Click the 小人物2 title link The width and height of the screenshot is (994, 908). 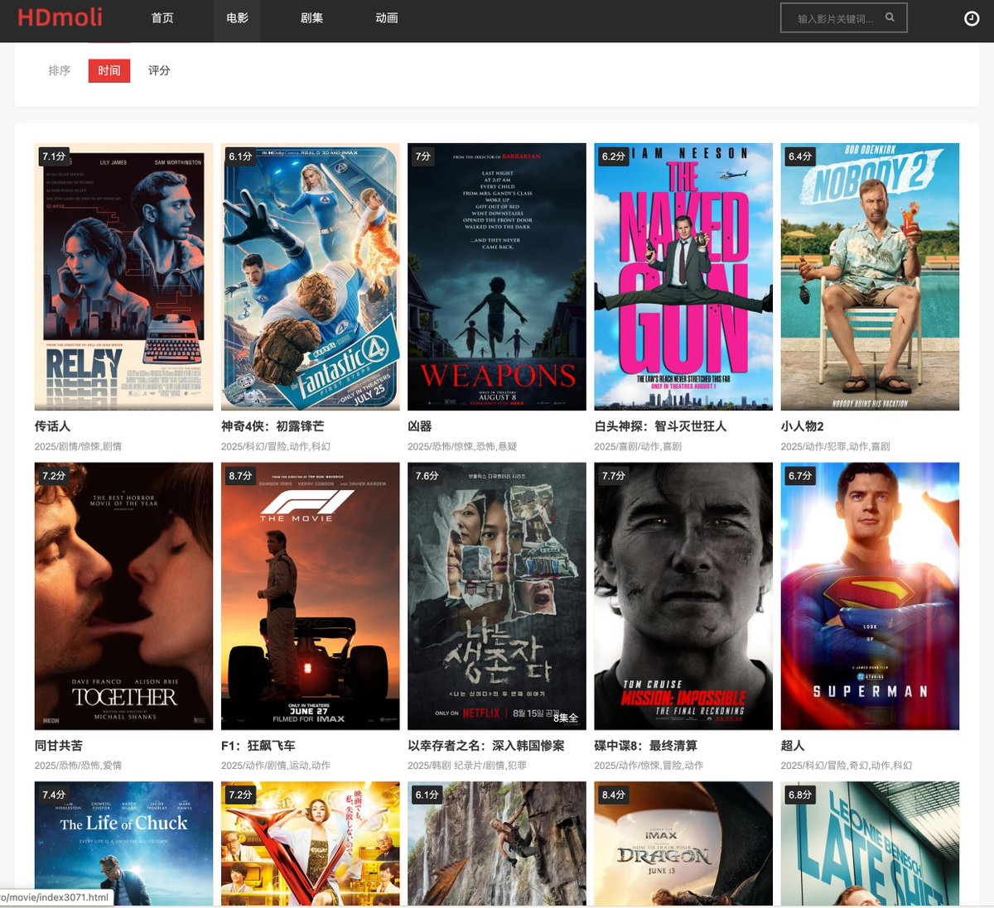click(802, 426)
